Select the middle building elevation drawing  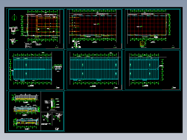(x=27, y=110)
